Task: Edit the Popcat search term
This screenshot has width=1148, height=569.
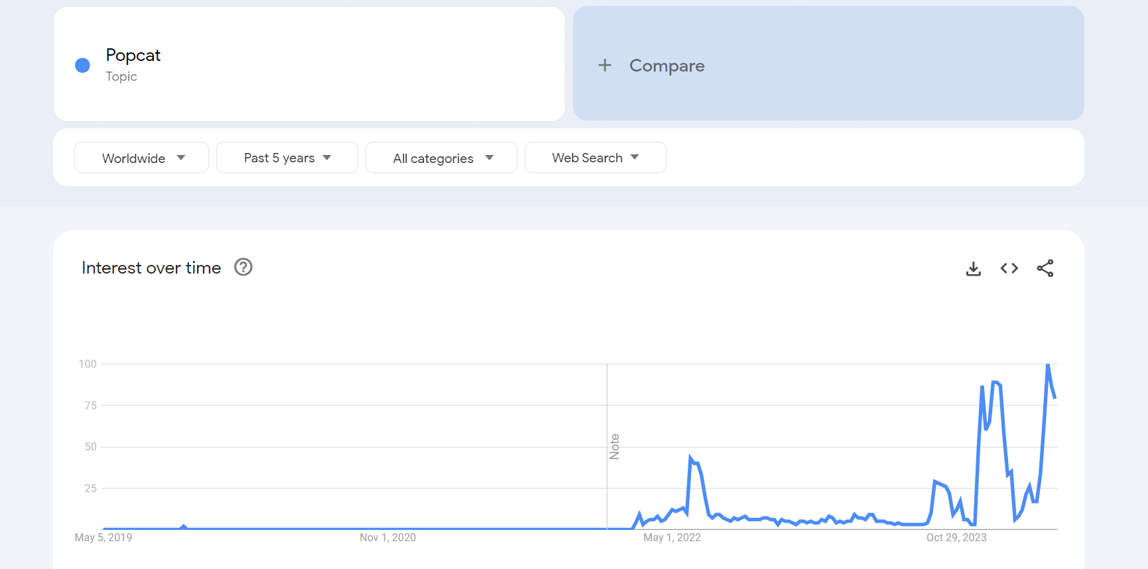Action: (133, 55)
